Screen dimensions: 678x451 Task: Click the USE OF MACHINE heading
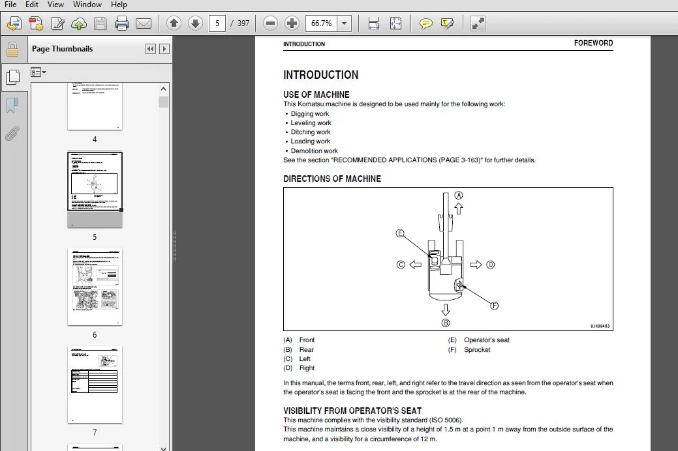[316, 94]
